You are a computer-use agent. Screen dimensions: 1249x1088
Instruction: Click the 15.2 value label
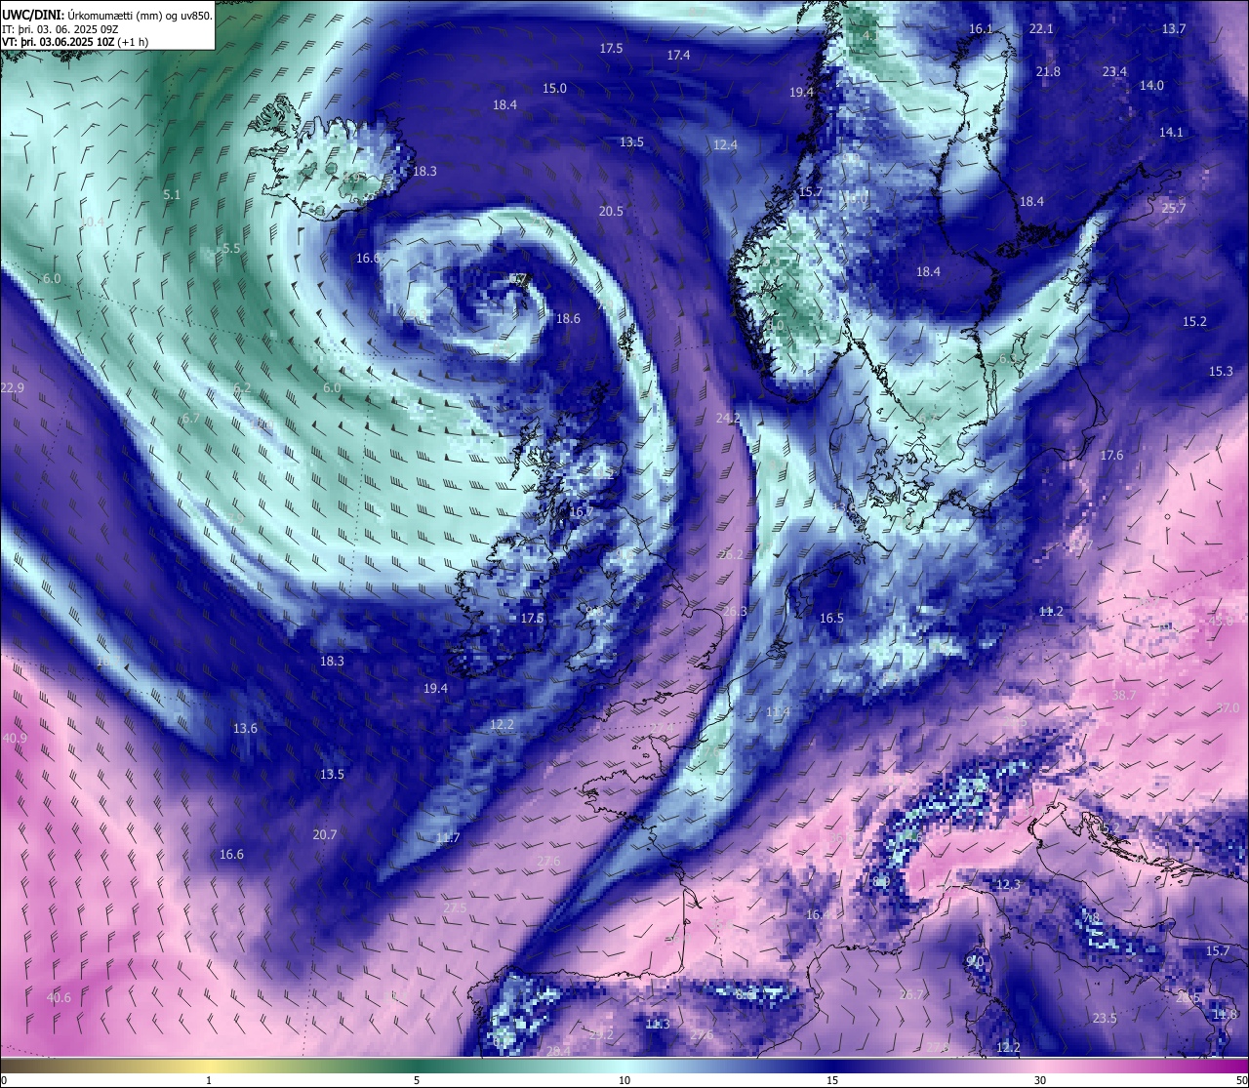point(1194,321)
